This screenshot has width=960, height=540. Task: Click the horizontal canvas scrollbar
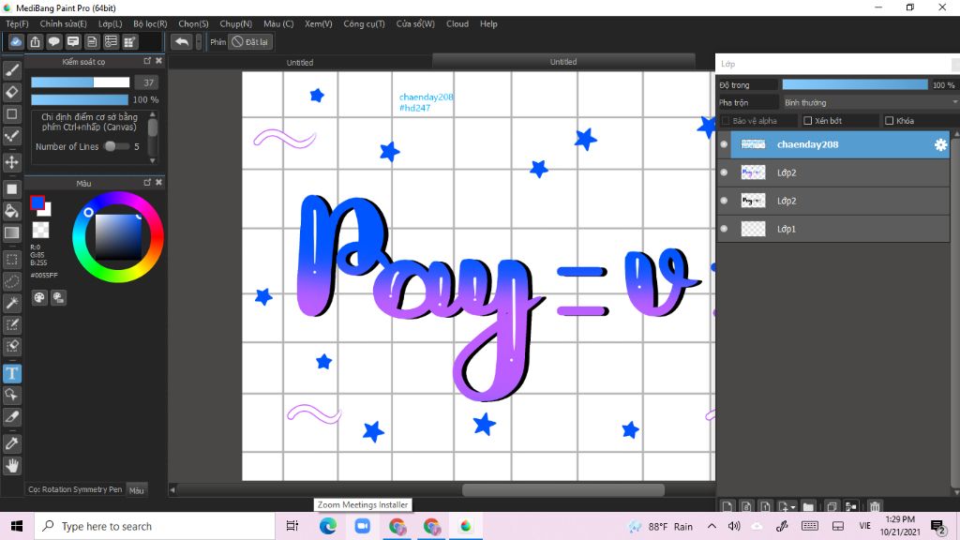[x=563, y=489]
